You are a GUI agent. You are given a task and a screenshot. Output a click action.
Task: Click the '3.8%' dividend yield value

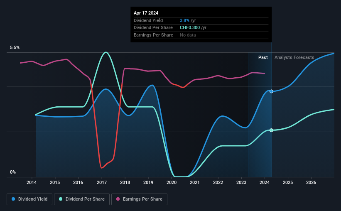pyautogui.click(x=184, y=20)
